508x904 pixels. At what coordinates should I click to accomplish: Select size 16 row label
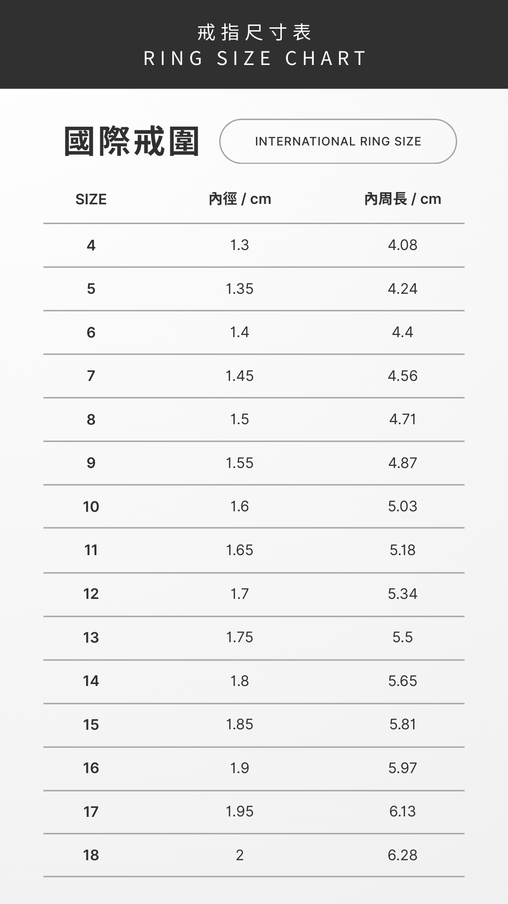tap(91, 768)
